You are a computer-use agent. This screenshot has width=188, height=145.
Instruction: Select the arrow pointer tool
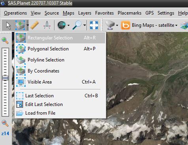tap(8, 25)
